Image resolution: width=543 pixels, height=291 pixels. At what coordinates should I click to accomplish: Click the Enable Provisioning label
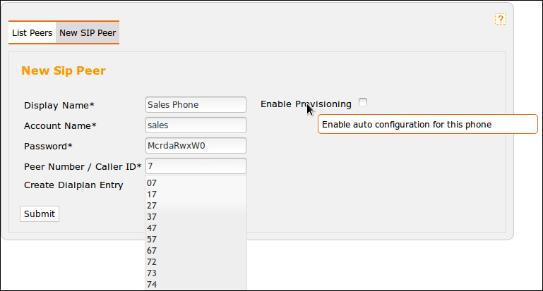[306, 104]
